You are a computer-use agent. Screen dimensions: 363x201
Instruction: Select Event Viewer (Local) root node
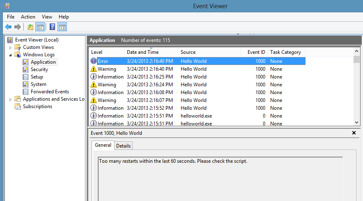coord(37,40)
